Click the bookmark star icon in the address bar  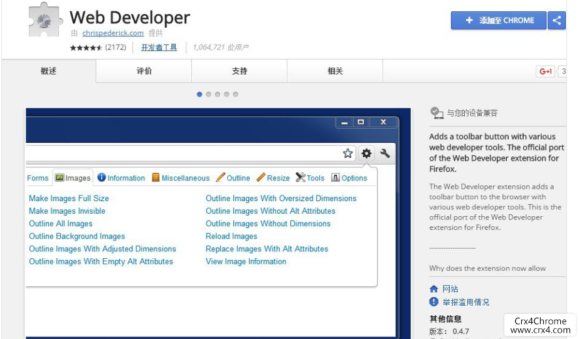point(348,153)
